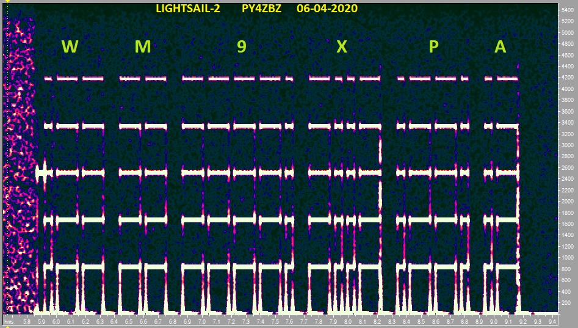Click the 3000 label on frequency axis
Viewport: 578px width, 328px height.
567,145
